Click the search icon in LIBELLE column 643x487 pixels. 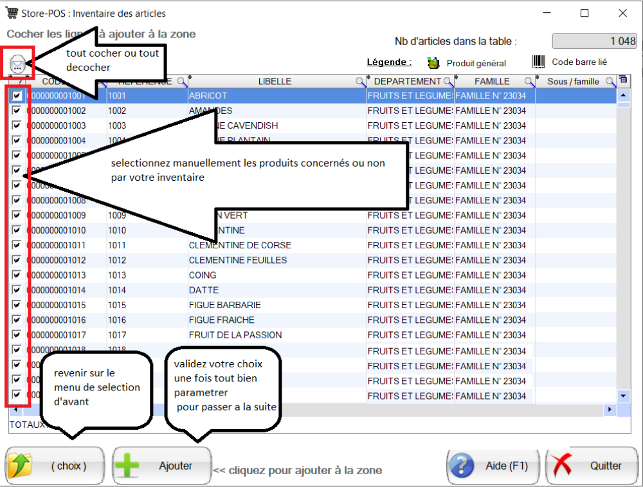[361, 82]
